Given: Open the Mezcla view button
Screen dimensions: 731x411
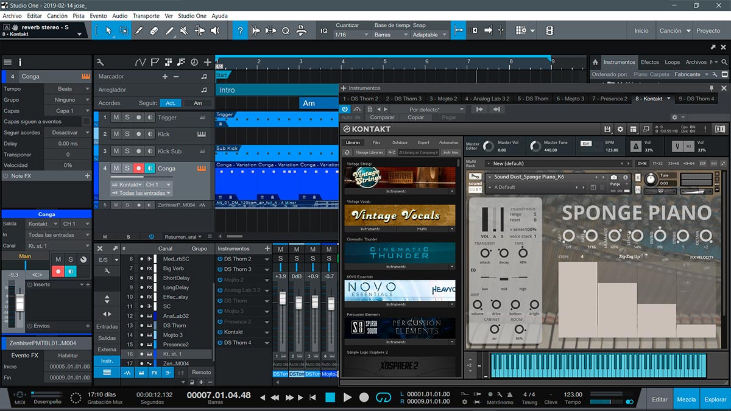Looking at the screenshot, I should pyautogui.click(x=687, y=399).
